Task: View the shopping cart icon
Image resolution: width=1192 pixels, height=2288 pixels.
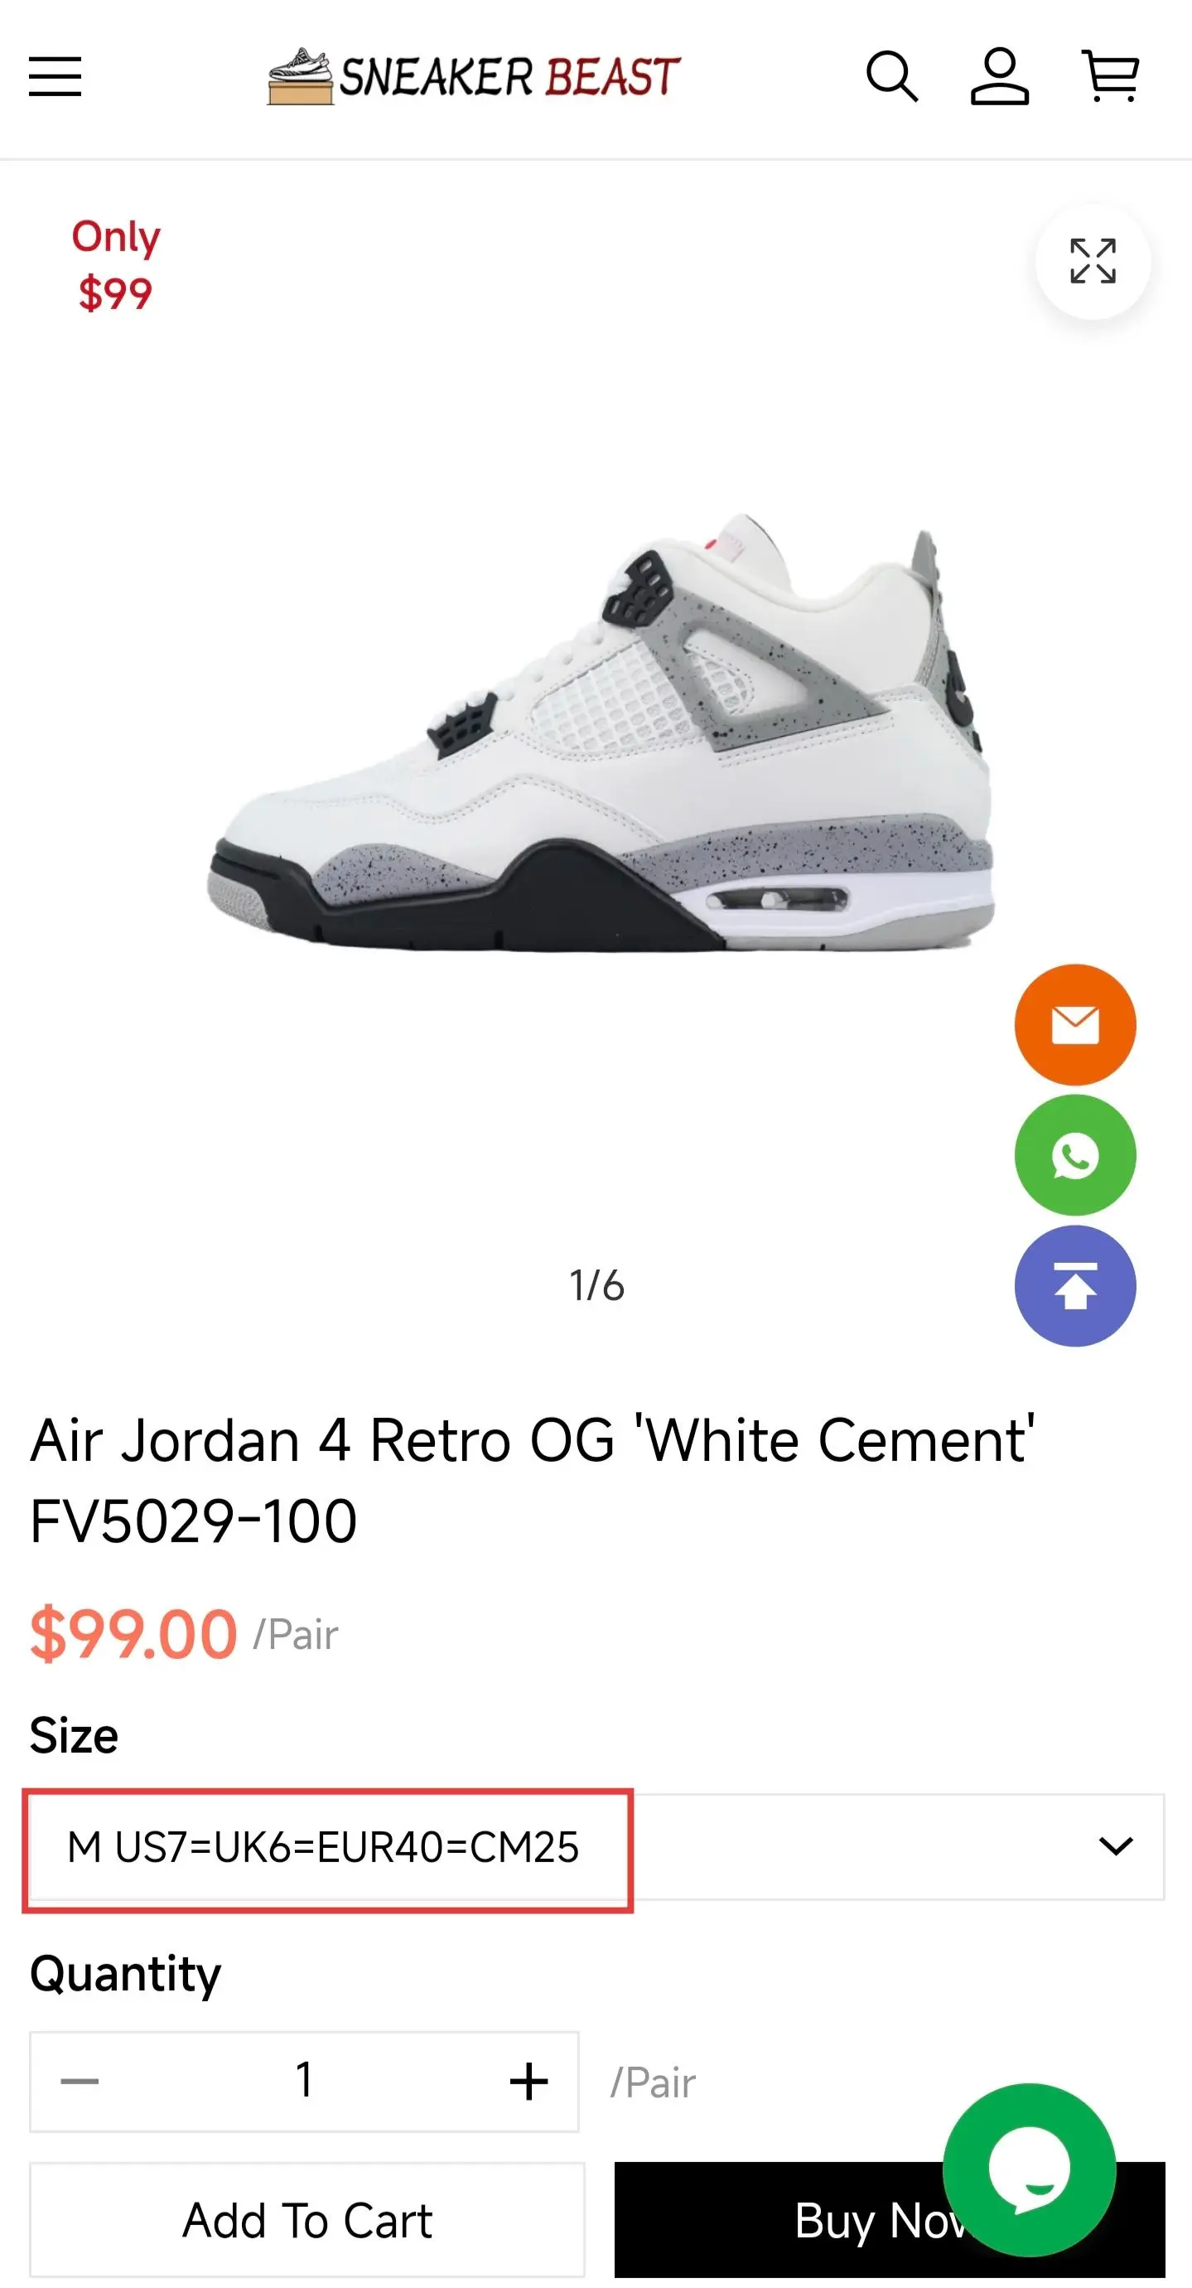Action: [x=1109, y=76]
